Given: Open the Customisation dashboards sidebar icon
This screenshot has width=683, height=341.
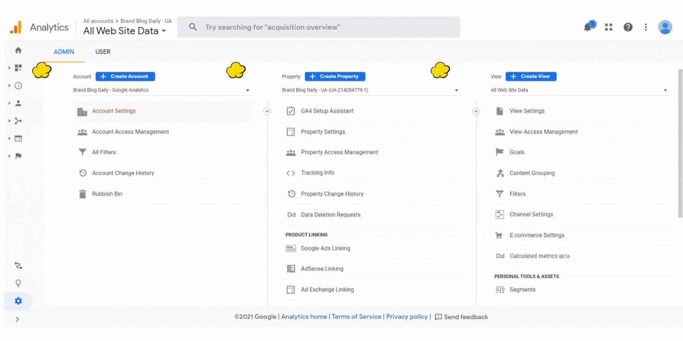Looking at the screenshot, I should pos(18,68).
